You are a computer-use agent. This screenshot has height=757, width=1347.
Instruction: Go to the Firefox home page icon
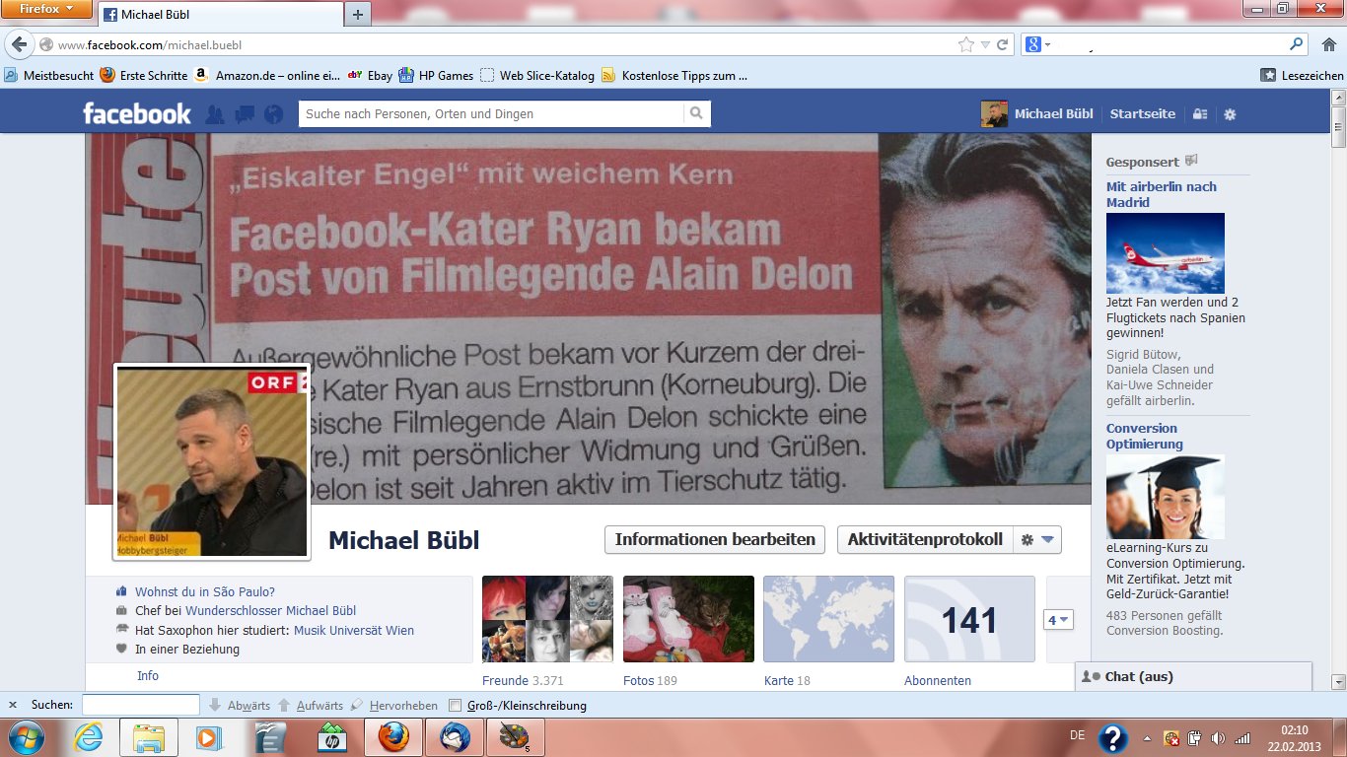[1328, 44]
